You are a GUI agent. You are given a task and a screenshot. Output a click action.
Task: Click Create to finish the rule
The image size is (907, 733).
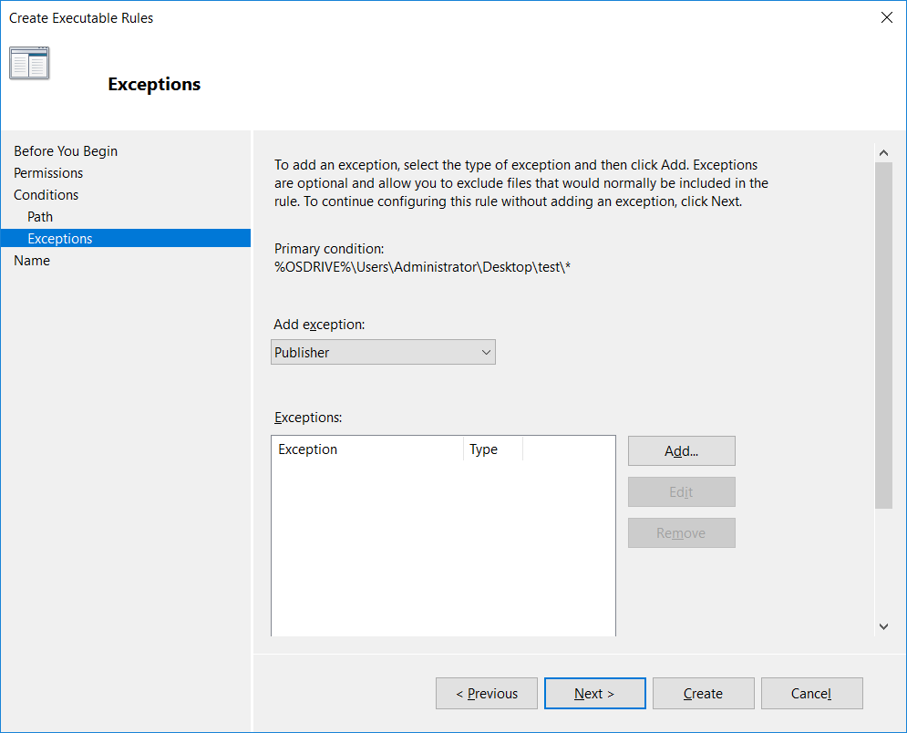[x=704, y=693]
